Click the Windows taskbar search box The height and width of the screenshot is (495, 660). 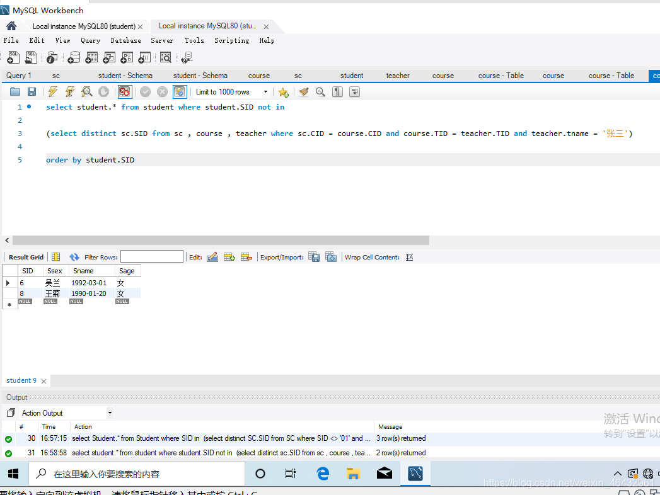click(x=137, y=474)
